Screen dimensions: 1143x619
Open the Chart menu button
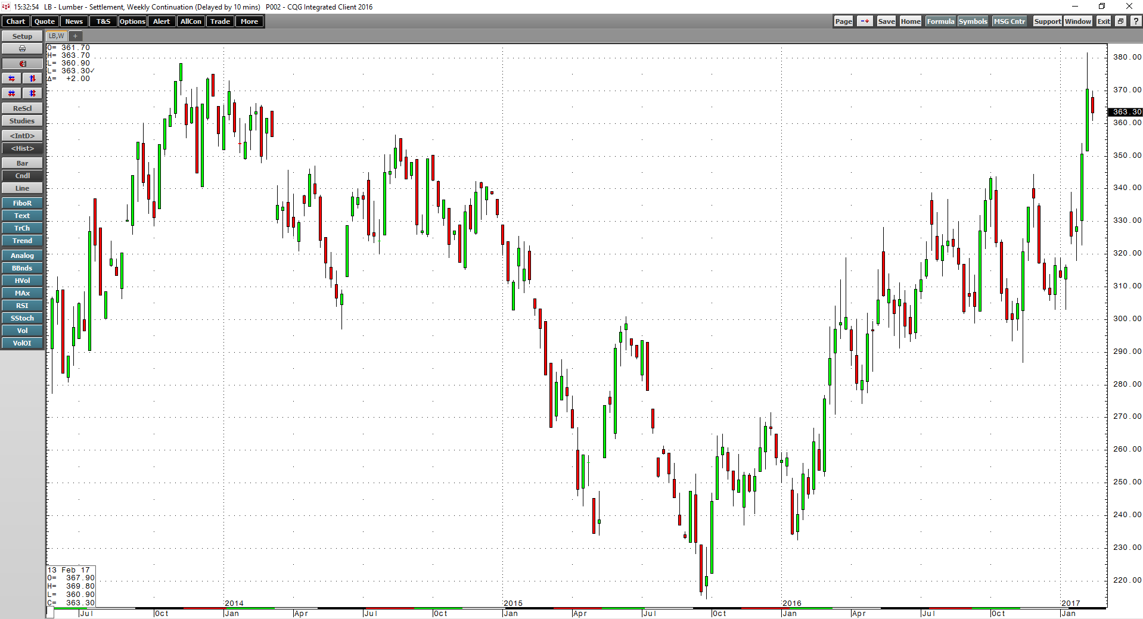pyautogui.click(x=15, y=21)
